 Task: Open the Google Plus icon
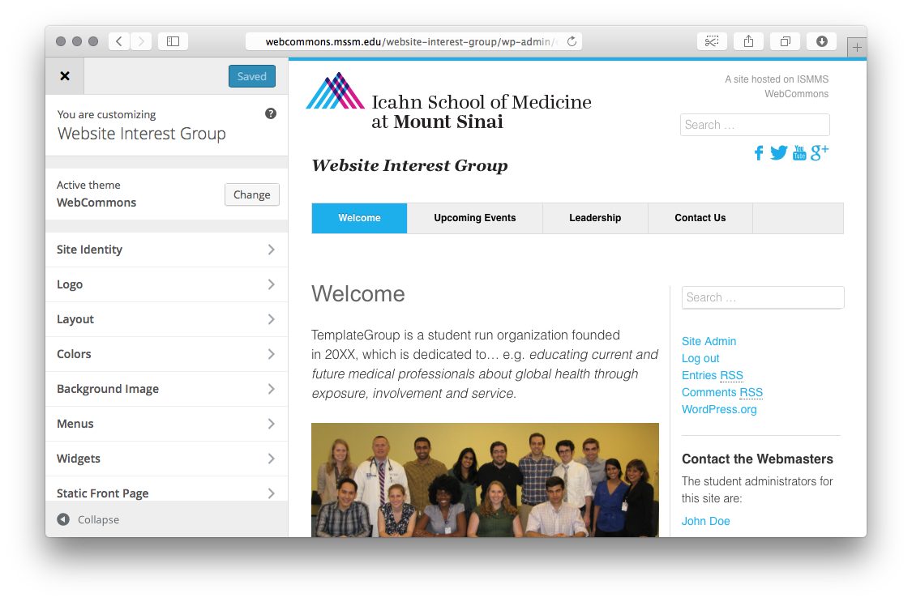(820, 152)
